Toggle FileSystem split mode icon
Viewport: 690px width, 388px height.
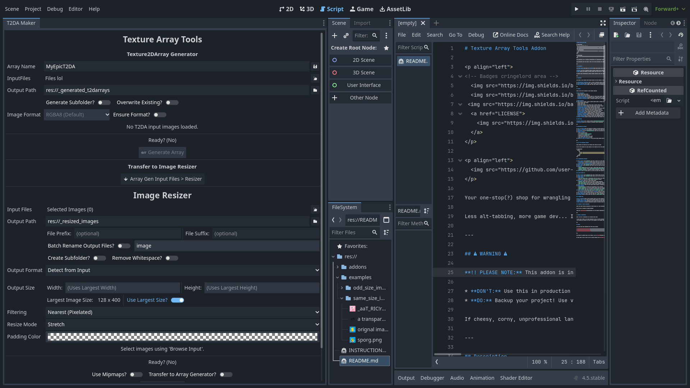(x=386, y=220)
